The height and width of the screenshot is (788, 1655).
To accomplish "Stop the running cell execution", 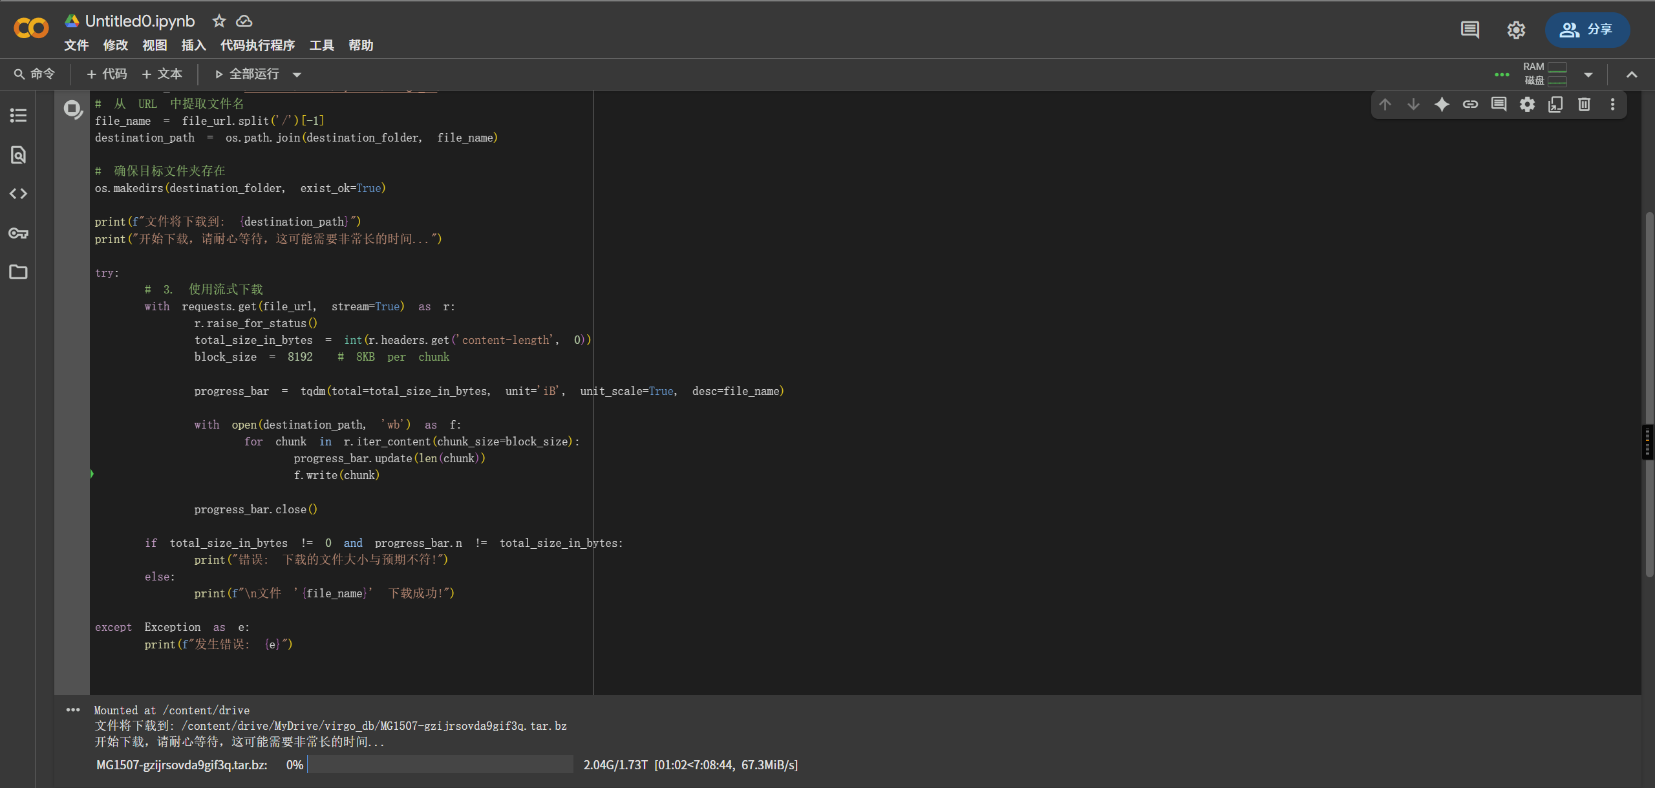I will 72,109.
